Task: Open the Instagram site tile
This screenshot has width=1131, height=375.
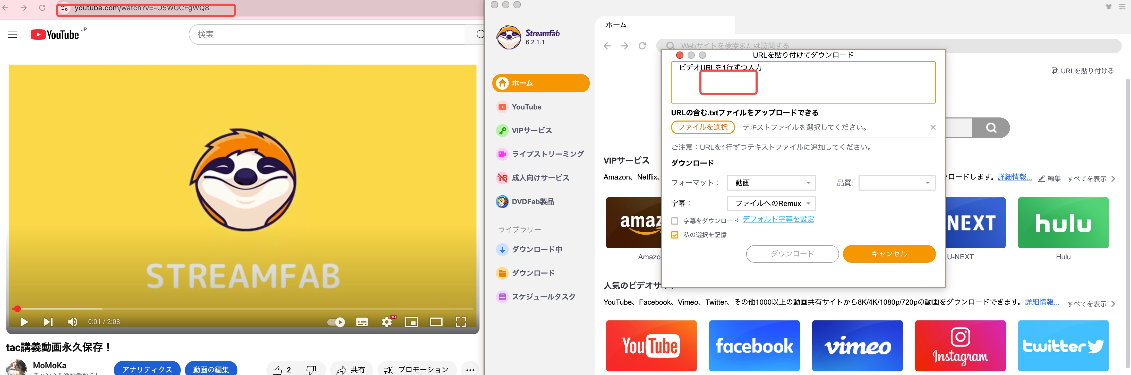Action: click(960, 346)
